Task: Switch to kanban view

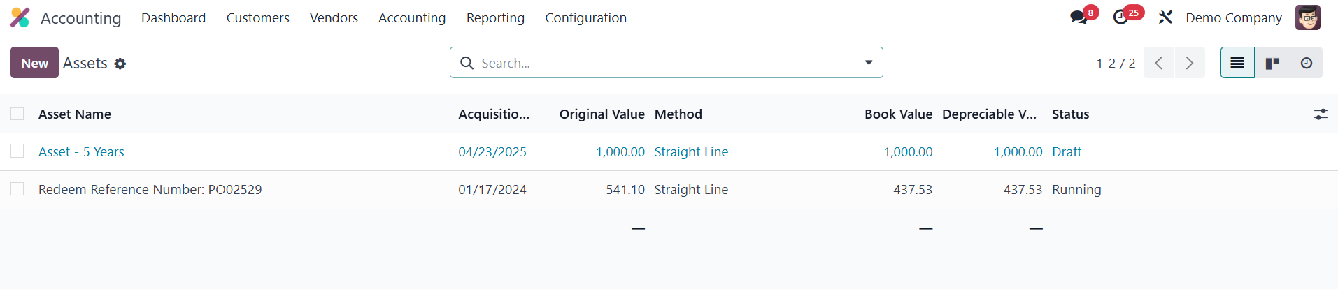Action: point(1272,63)
